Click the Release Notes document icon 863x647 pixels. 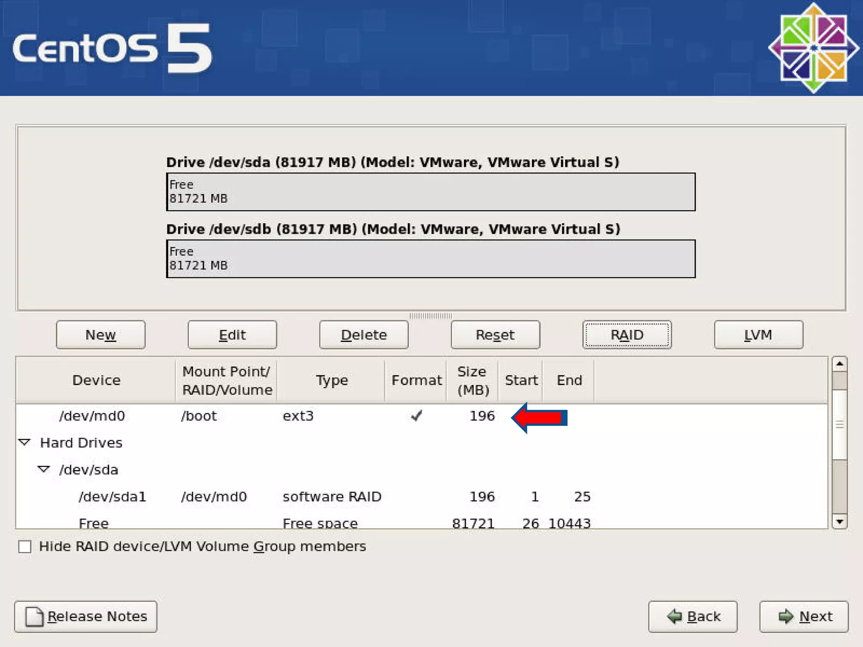[x=34, y=617]
